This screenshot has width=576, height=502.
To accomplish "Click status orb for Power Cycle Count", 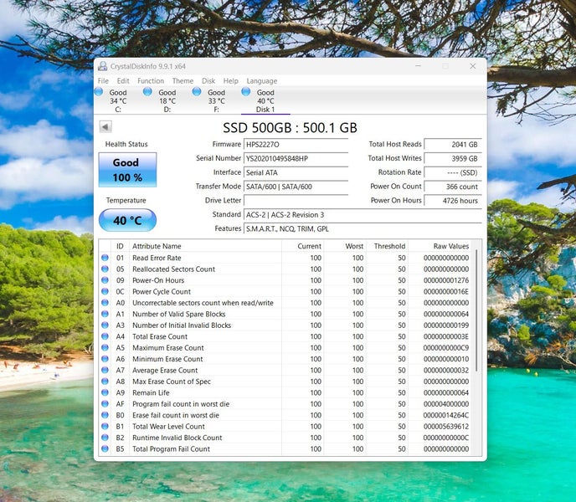I will coord(105,292).
